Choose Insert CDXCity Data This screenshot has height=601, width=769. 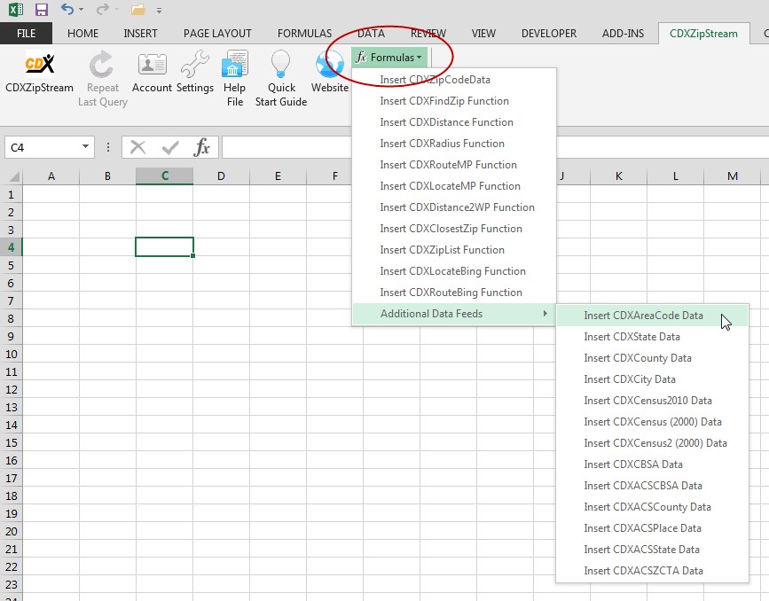click(652, 379)
